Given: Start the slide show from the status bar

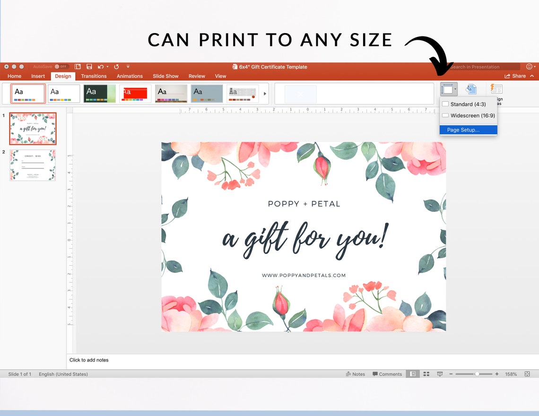Looking at the screenshot, I should pyautogui.click(x=440, y=374).
